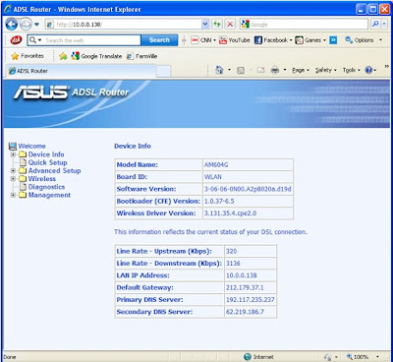Viewport: 393px width, 362px height.
Task: Expand the Device Info tree node
Action: point(13,154)
